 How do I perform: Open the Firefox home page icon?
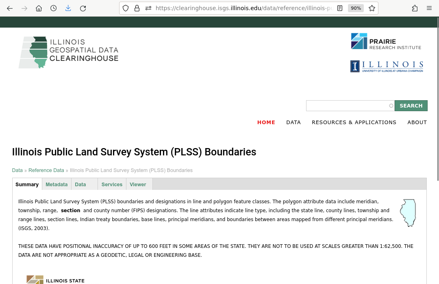[39, 8]
